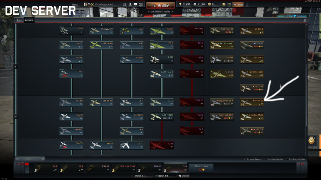Image resolution: width=321 pixels, height=180 pixels.
Task: Choose Realistic Battles radio option
Action: tap(274, 159)
